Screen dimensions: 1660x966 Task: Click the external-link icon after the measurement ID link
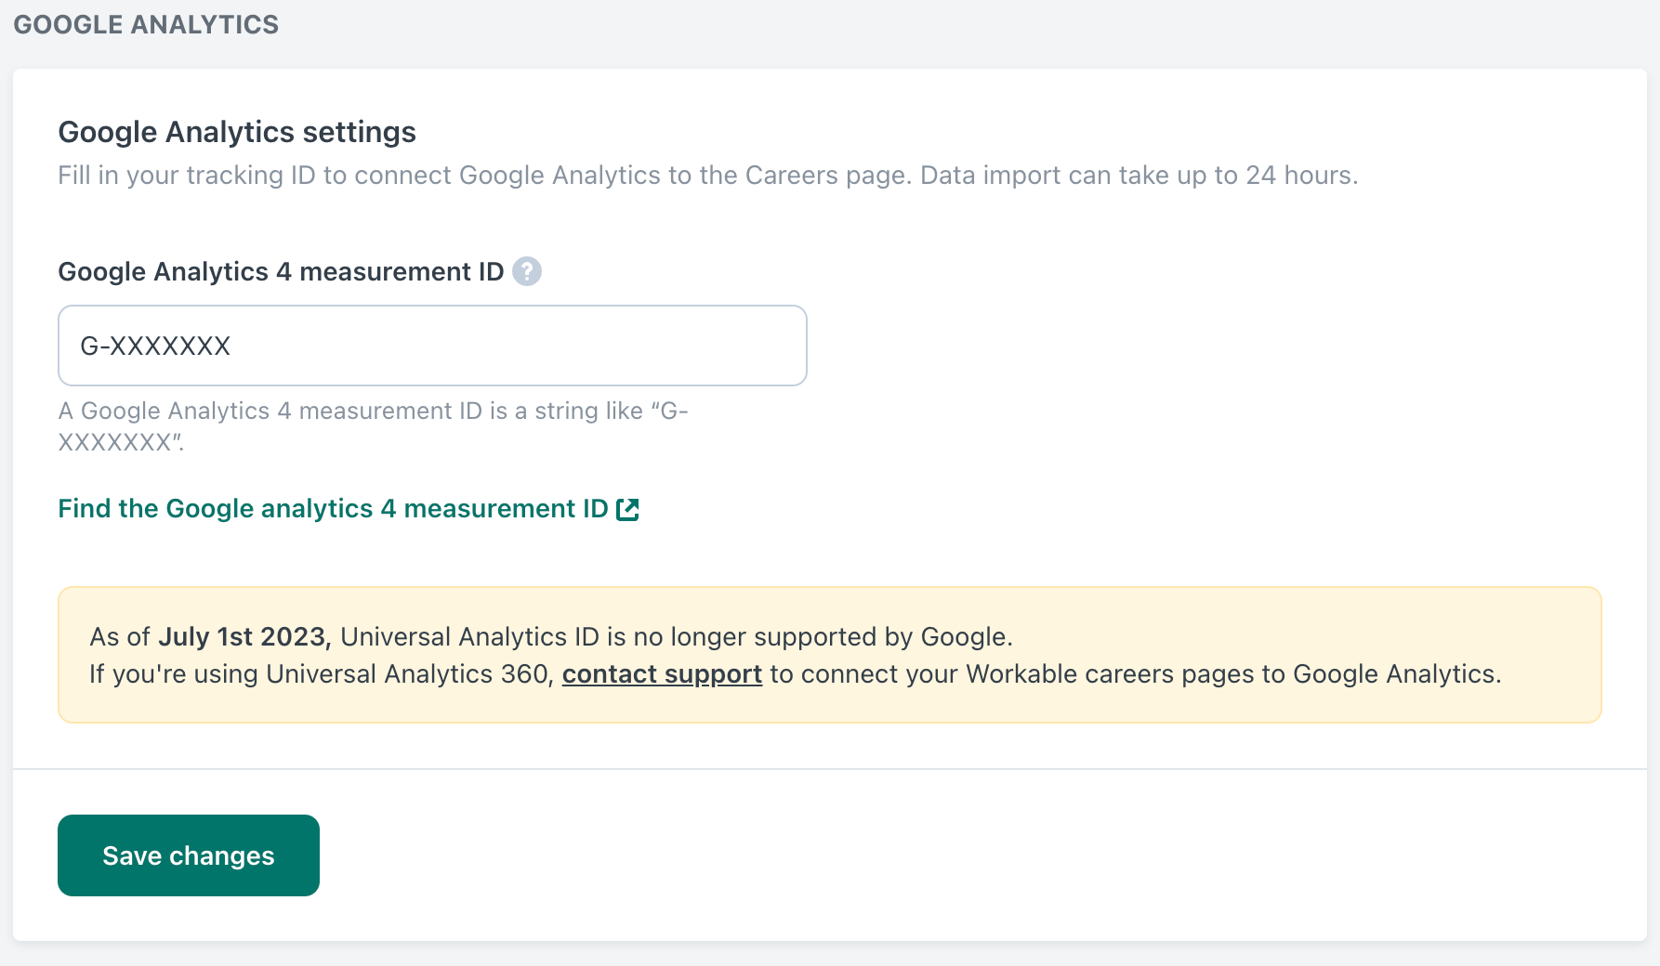[x=628, y=509]
